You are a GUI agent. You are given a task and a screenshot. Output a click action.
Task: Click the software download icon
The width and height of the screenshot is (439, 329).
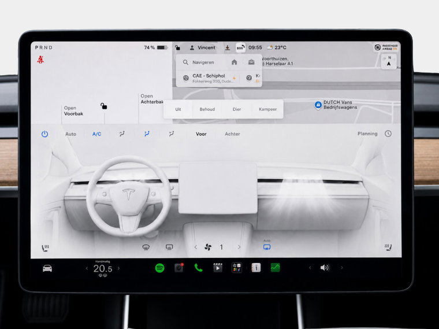click(x=228, y=47)
